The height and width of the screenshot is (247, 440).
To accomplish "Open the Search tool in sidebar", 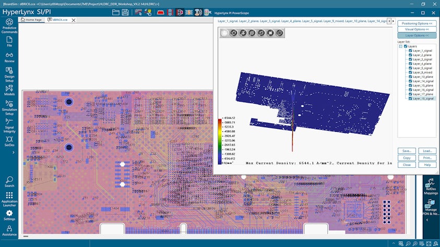I will click(9, 182).
